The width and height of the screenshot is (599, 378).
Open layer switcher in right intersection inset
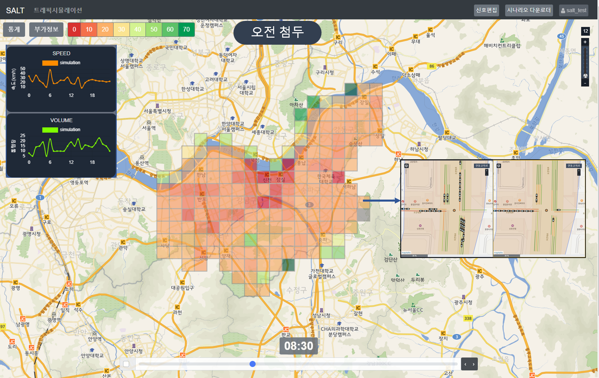coord(498,166)
